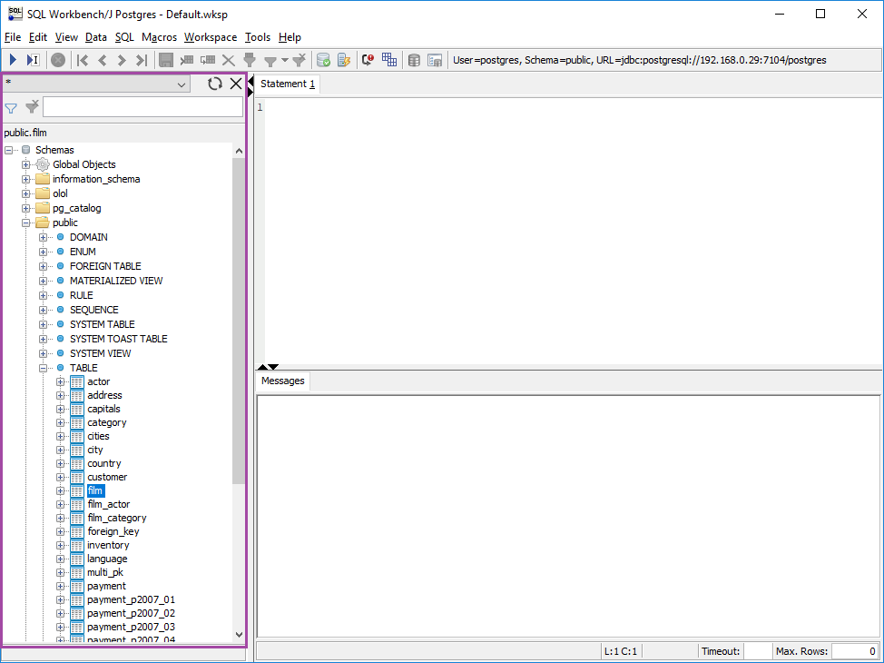Click the object tree search field
The width and height of the screenshot is (884, 663).
pos(142,107)
